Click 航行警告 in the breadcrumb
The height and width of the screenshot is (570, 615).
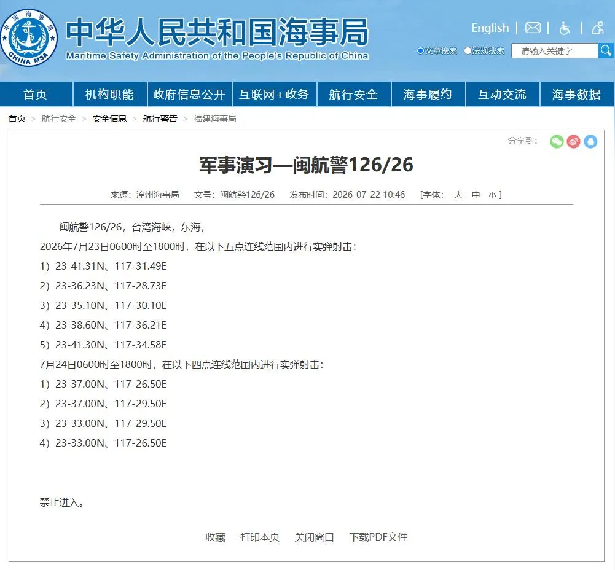160,119
